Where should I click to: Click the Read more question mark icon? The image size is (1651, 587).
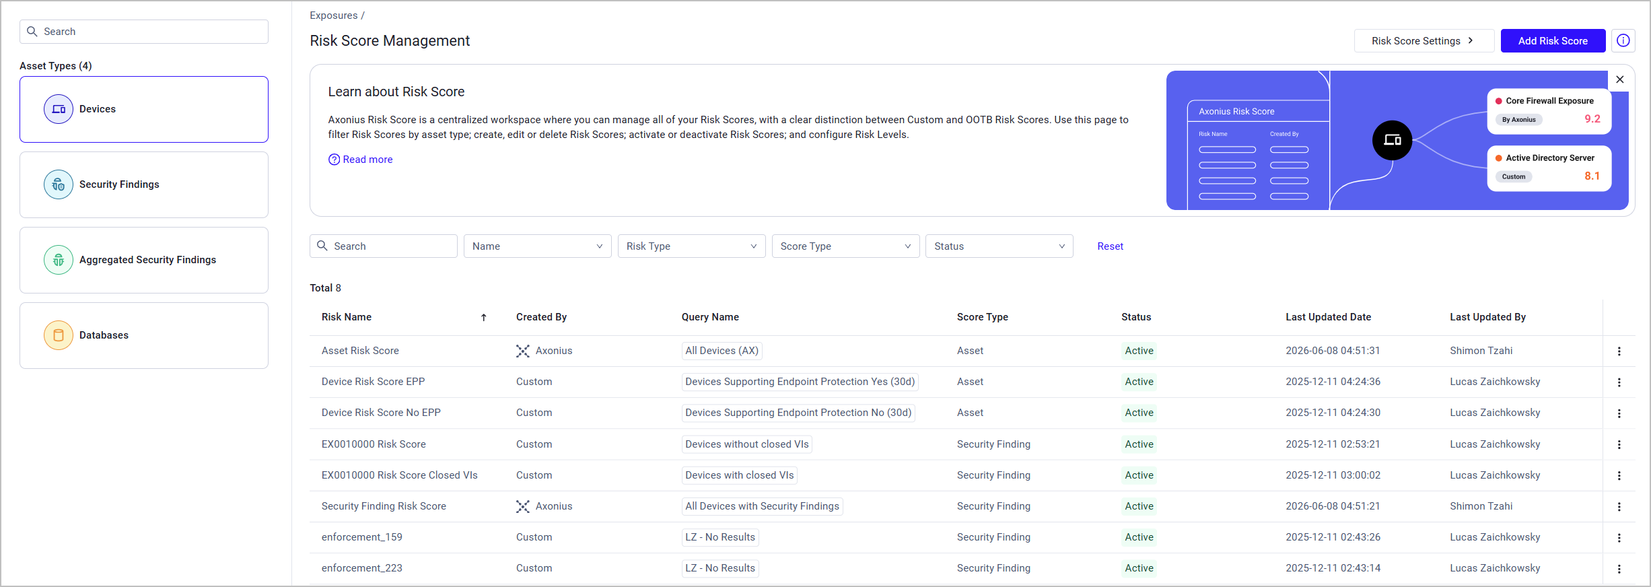coord(334,160)
